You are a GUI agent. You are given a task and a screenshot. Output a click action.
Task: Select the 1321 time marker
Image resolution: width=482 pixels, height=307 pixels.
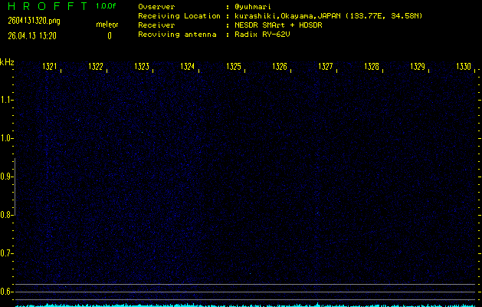[50, 67]
